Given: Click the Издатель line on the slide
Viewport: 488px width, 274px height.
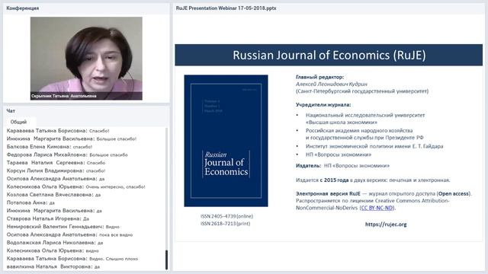Looking at the screenshot, I should (342, 166).
